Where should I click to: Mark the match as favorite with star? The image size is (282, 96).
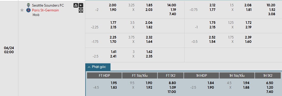tap(22, 10)
